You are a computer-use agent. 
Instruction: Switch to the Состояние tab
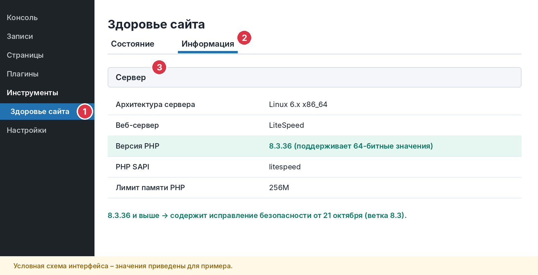[x=132, y=44]
